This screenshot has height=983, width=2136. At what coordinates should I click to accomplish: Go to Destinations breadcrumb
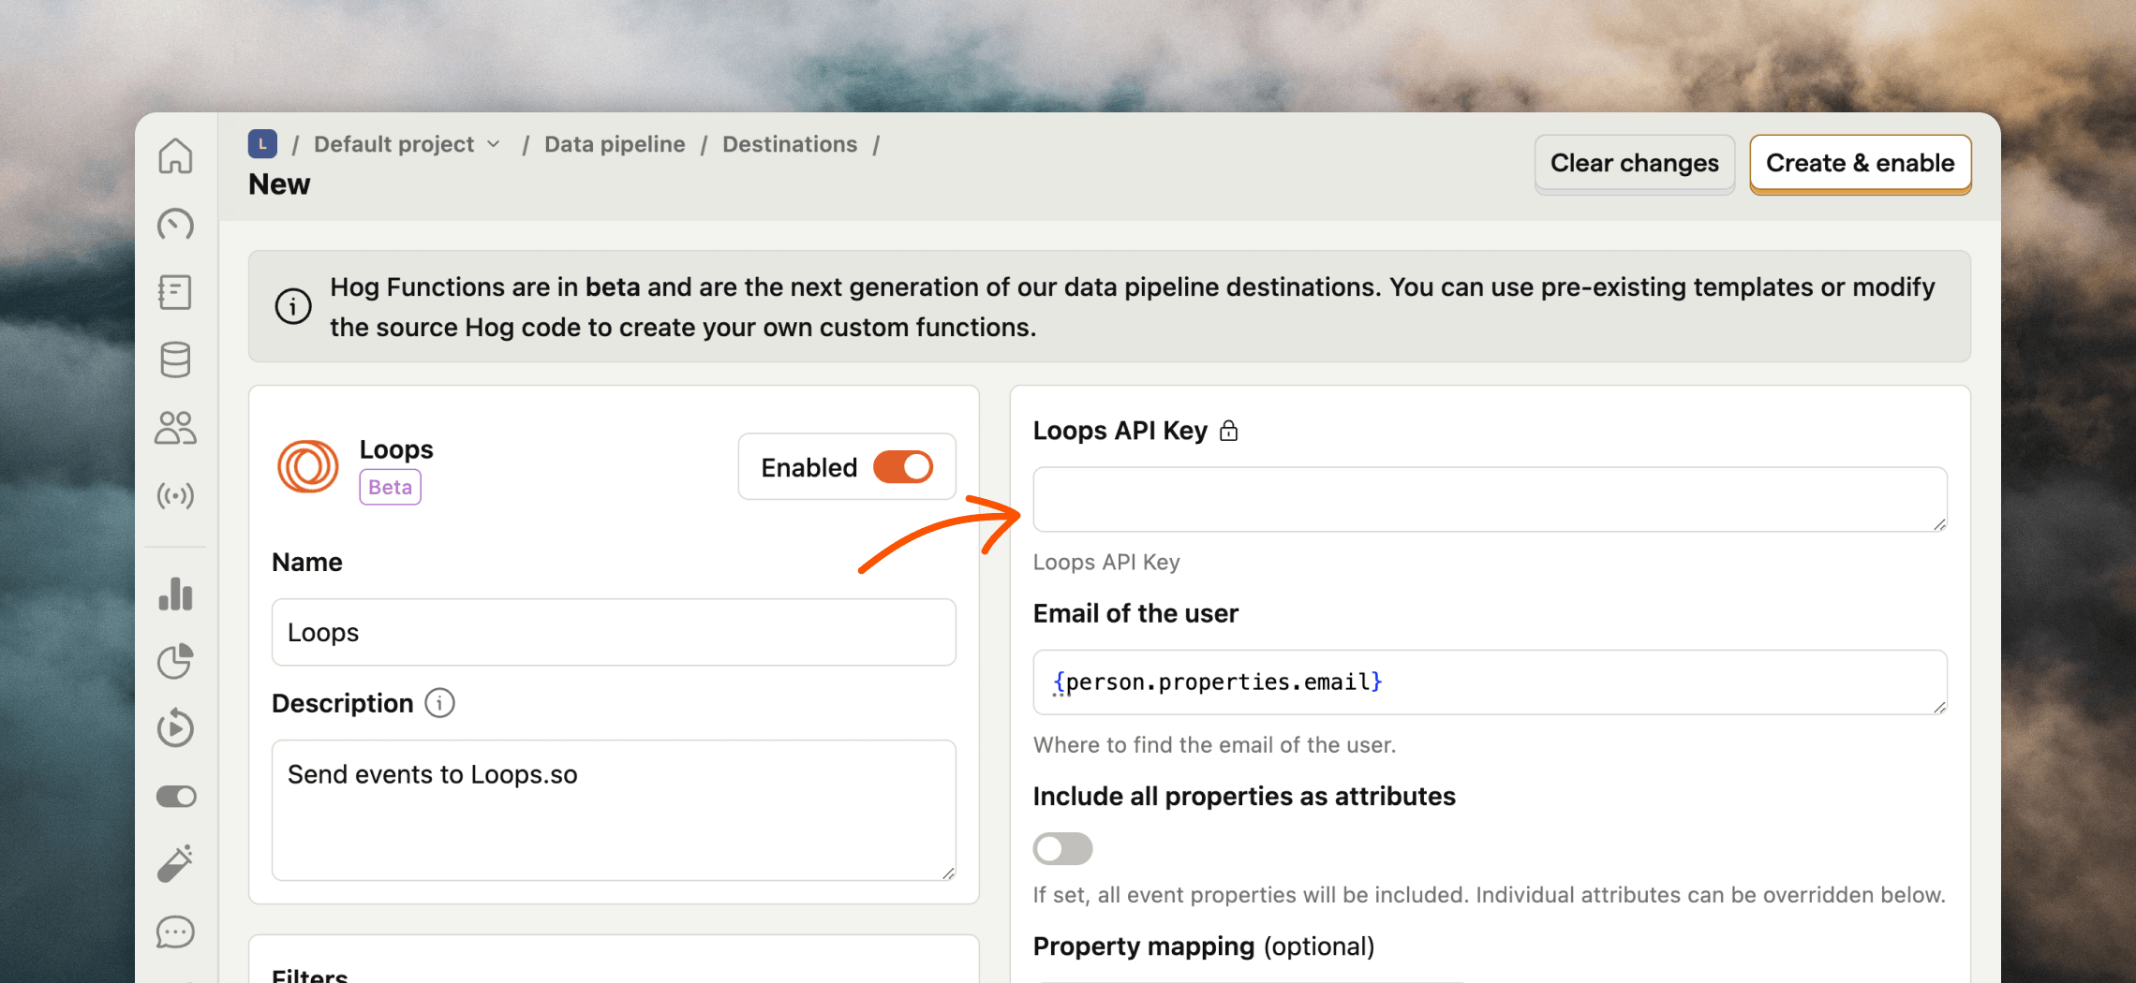click(790, 144)
